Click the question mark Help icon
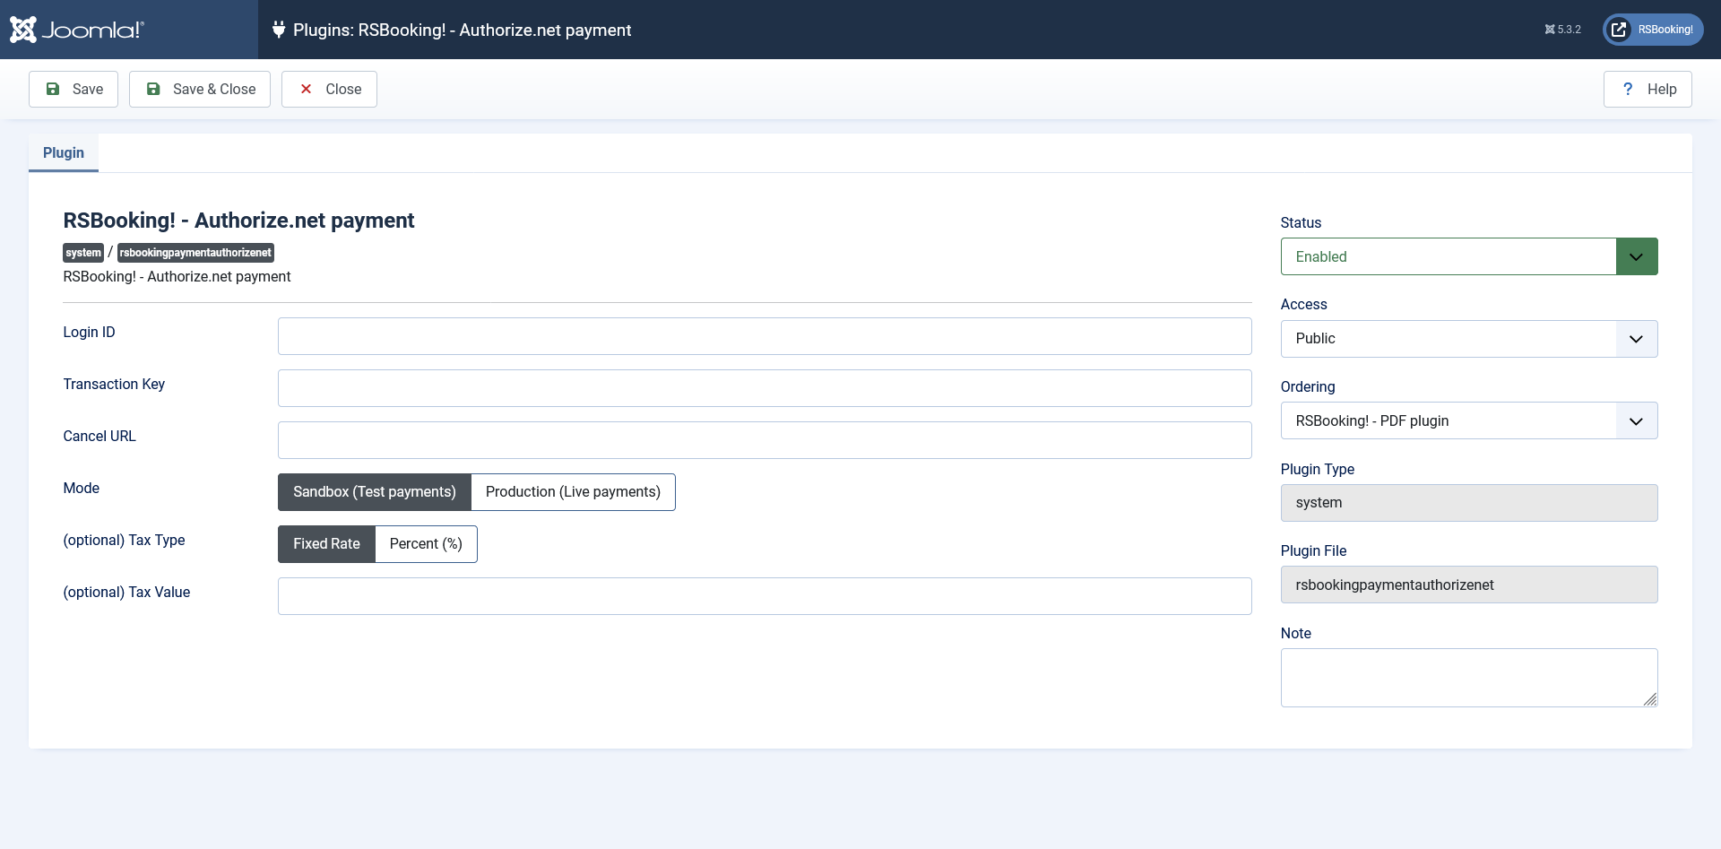Viewport: 1721px width, 849px height. (x=1628, y=89)
